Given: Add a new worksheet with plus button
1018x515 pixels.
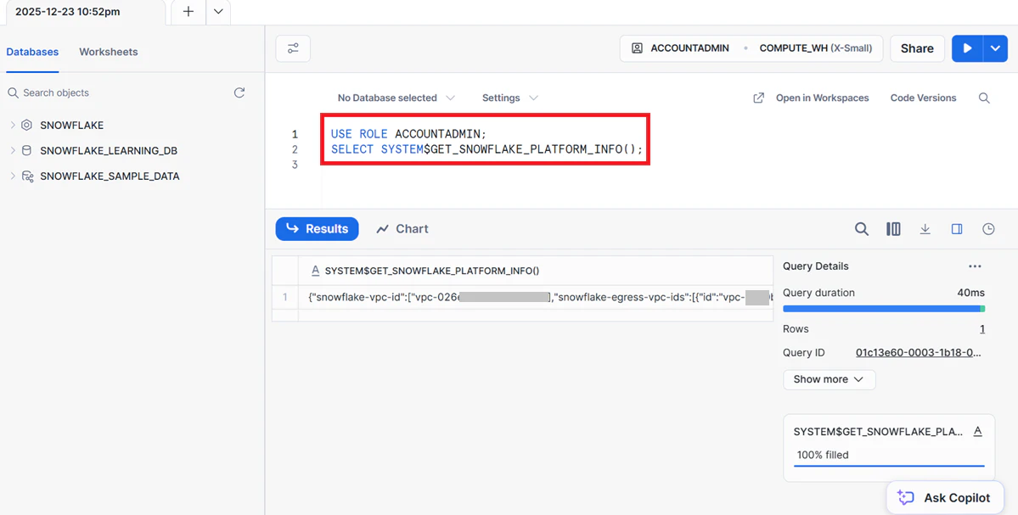Looking at the screenshot, I should (188, 12).
